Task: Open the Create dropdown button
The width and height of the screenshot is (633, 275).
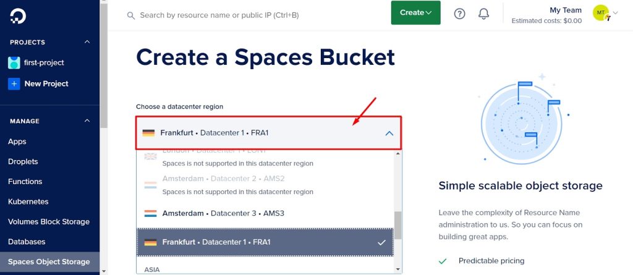Action: click(416, 12)
